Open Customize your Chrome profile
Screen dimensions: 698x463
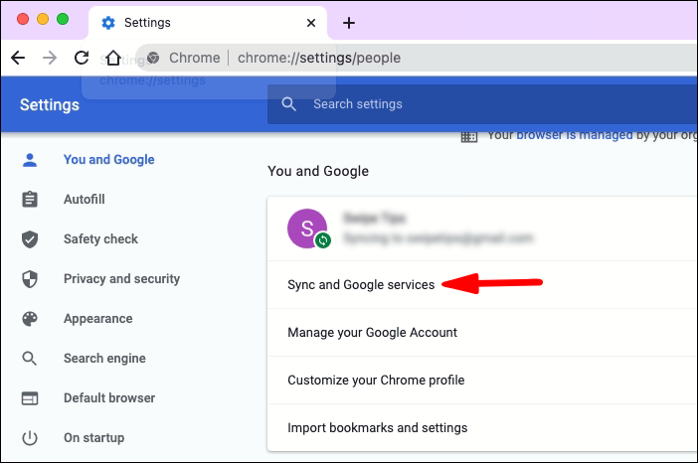click(482, 380)
